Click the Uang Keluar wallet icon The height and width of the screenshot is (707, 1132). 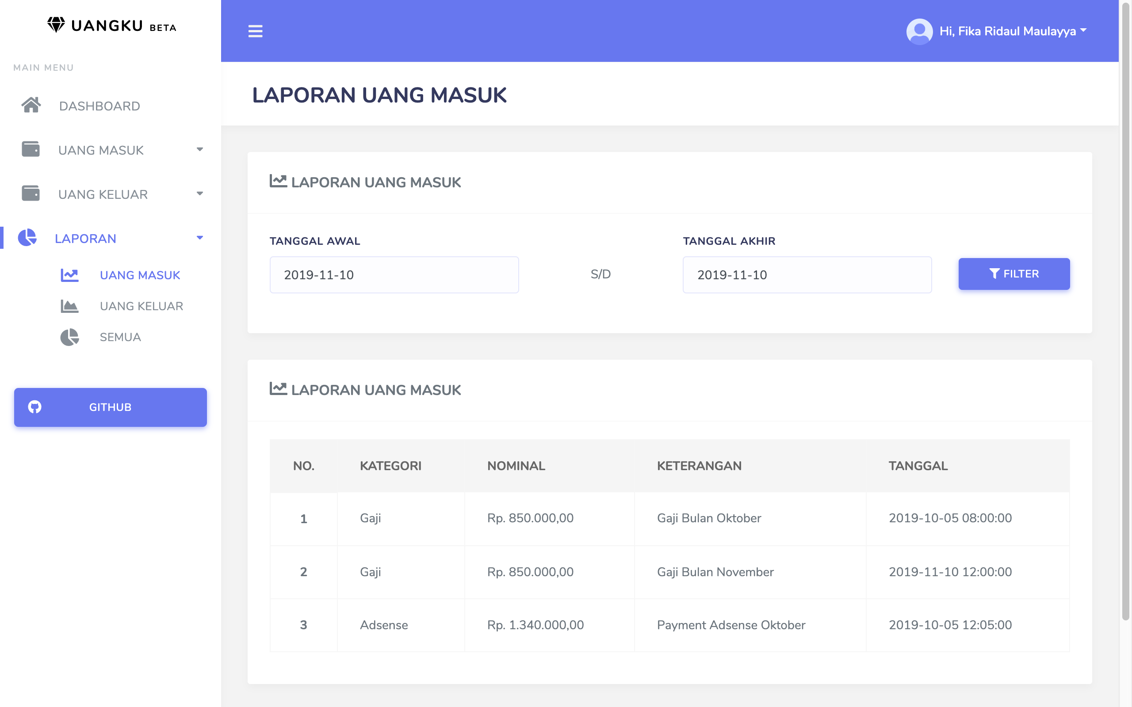[31, 193]
